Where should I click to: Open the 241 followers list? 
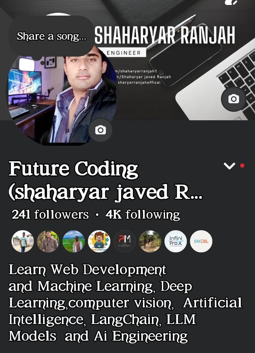click(x=50, y=214)
